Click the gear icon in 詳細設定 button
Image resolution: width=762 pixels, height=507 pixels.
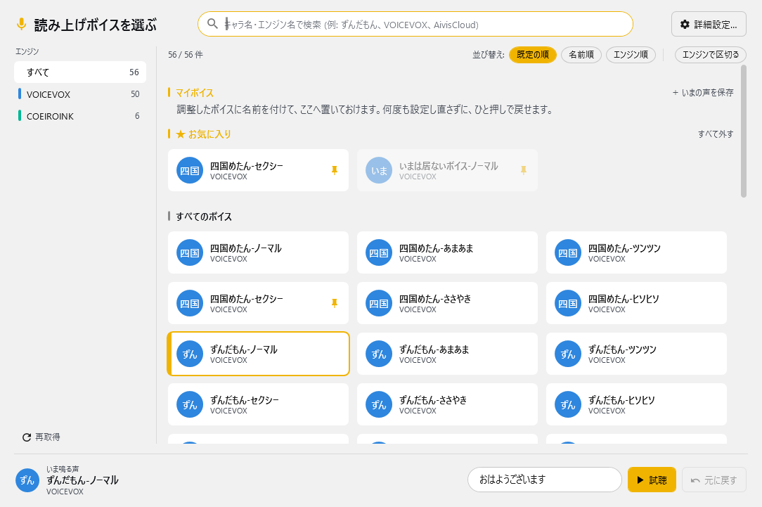[685, 25]
